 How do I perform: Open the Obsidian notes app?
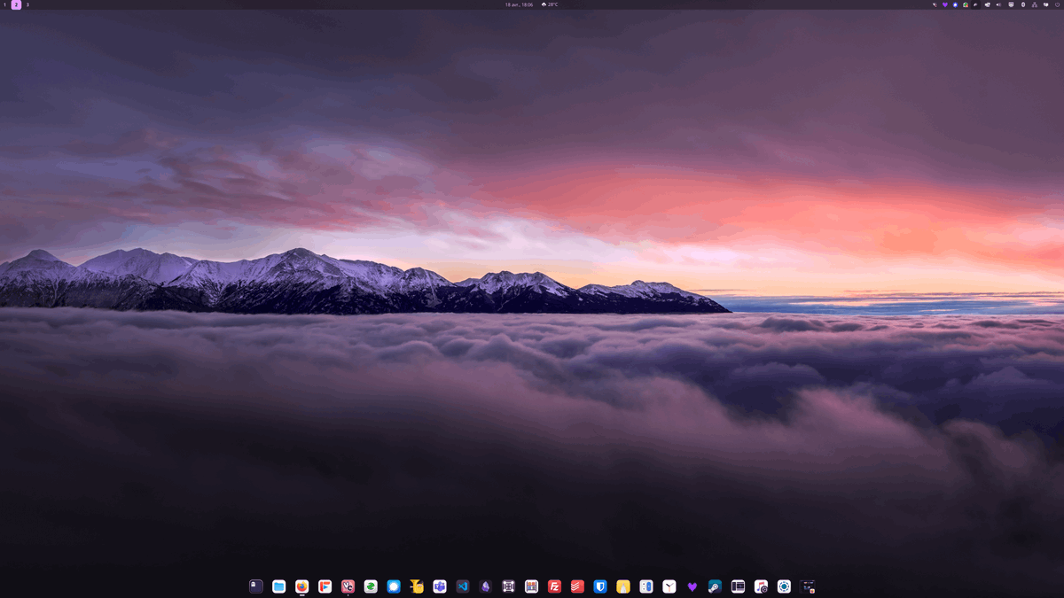pyautogui.click(x=484, y=586)
